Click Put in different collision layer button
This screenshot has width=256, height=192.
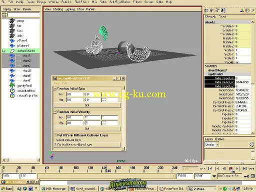tap(87, 144)
